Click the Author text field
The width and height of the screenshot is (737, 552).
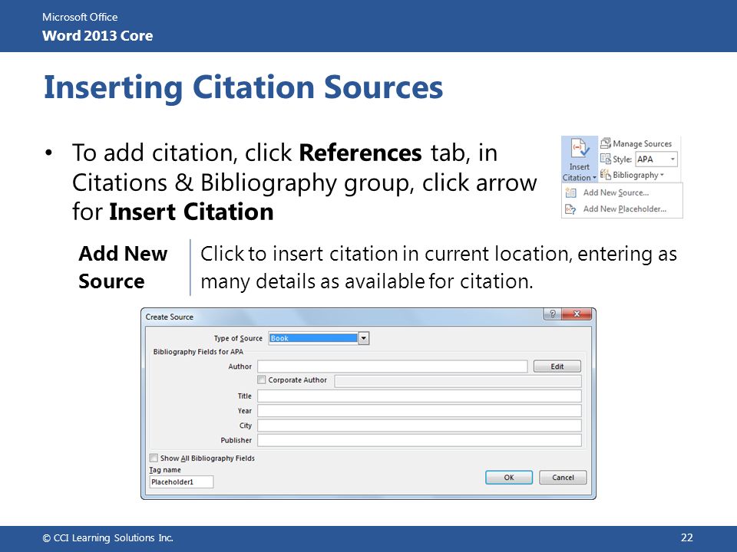tap(392, 366)
